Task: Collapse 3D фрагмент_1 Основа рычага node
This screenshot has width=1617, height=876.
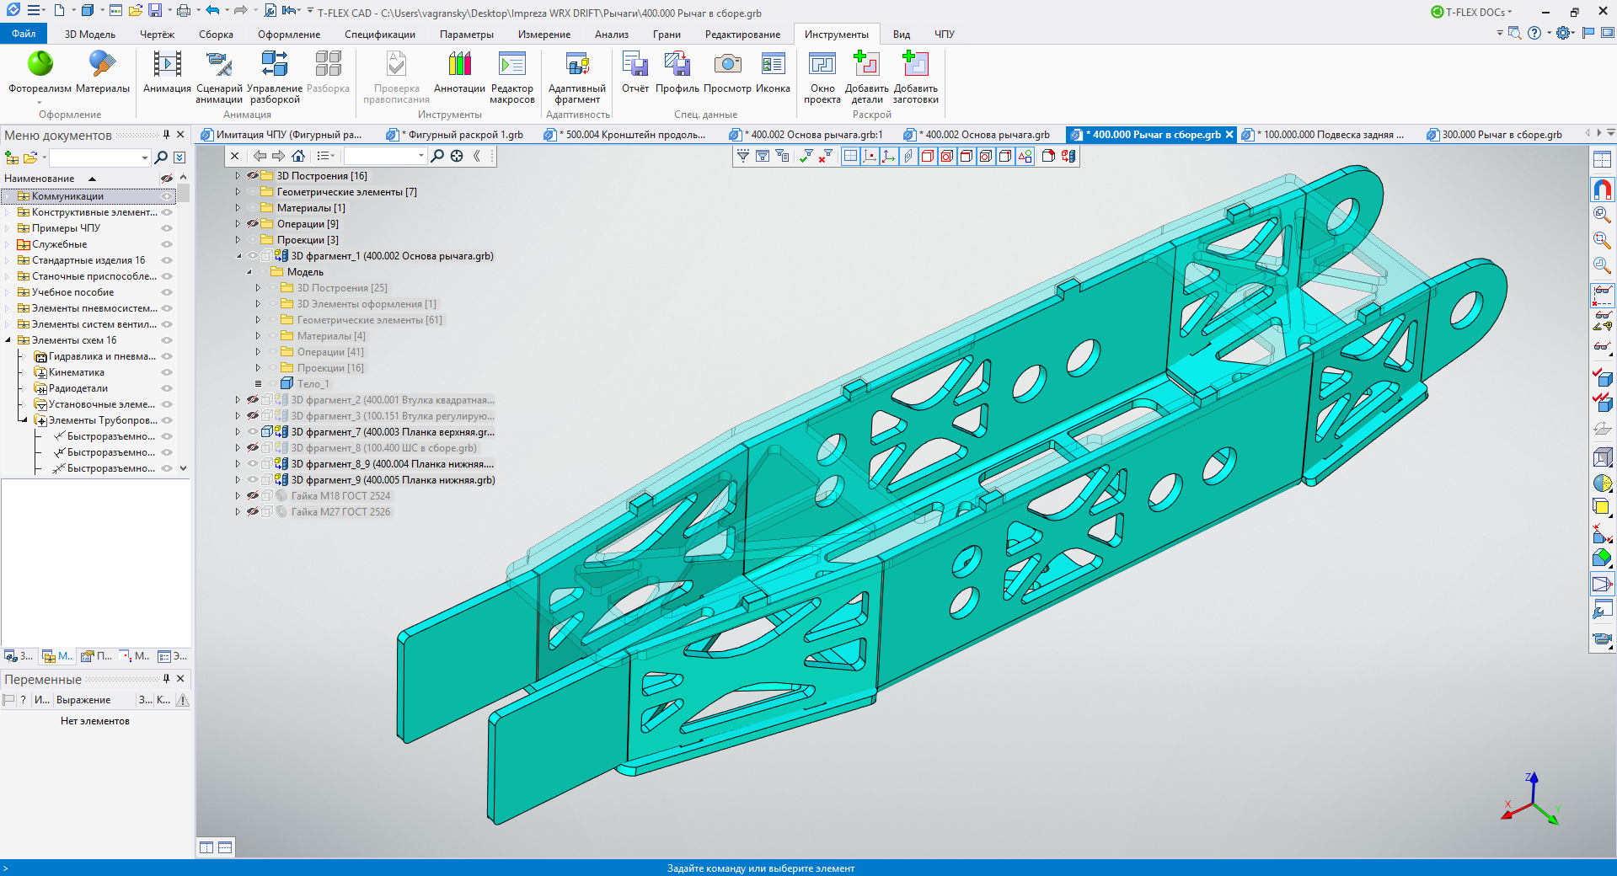Action: (x=238, y=256)
